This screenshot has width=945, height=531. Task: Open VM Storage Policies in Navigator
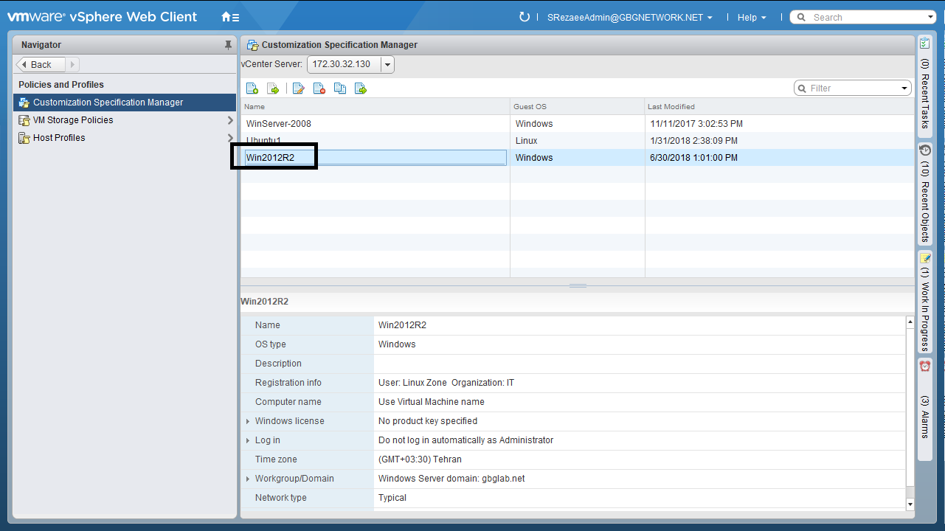coord(73,120)
